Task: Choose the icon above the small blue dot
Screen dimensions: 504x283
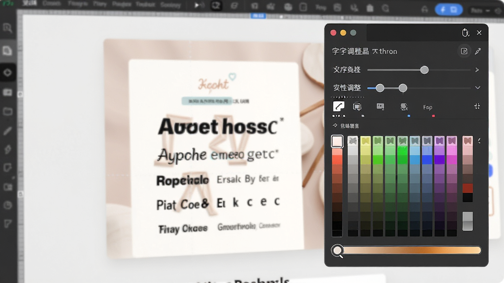Action: click(404, 107)
